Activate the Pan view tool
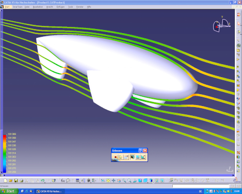 (114, 181)
